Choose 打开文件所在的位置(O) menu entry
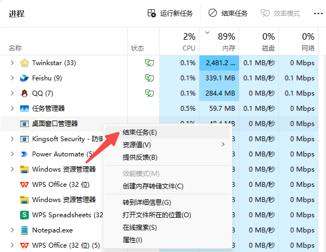Image resolution: width=326 pixels, height=252 pixels. (156, 215)
